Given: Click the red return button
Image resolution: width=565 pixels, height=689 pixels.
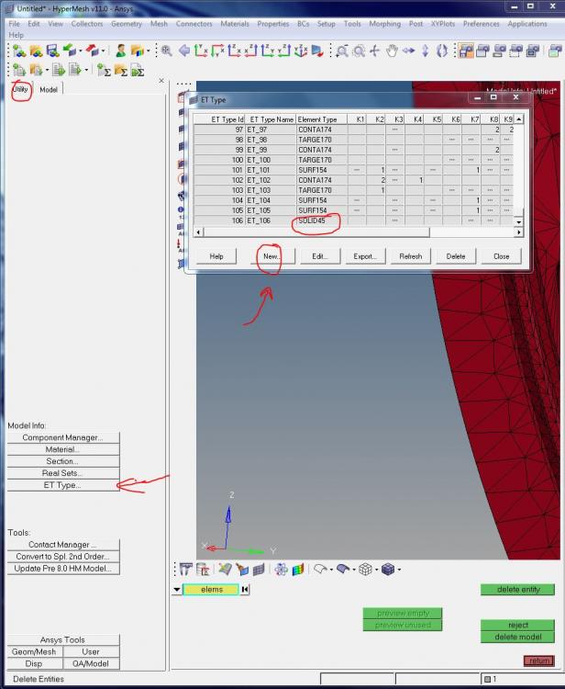Looking at the screenshot, I should click(539, 661).
